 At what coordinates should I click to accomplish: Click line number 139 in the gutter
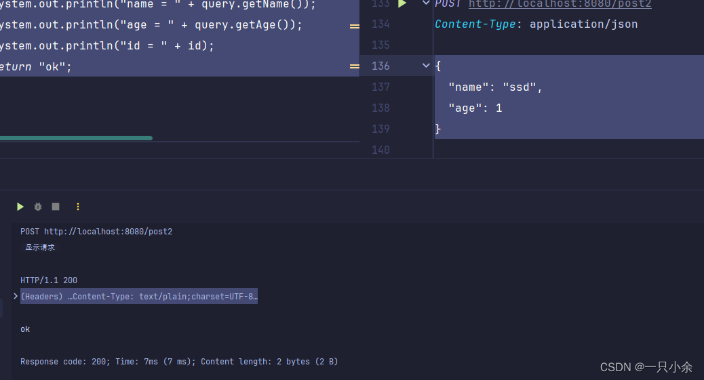pyautogui.click(x=380, y=129)
